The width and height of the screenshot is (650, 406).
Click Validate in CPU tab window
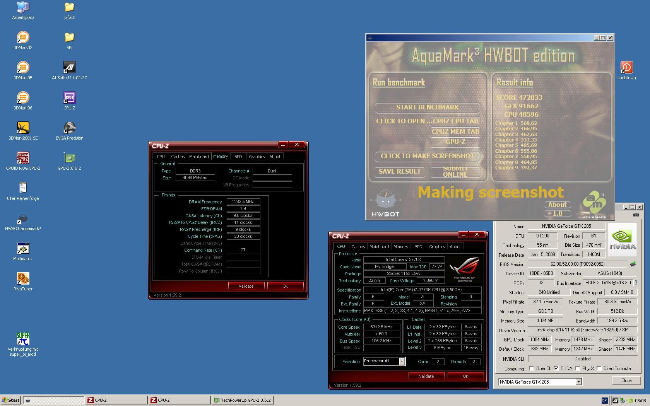426,376
